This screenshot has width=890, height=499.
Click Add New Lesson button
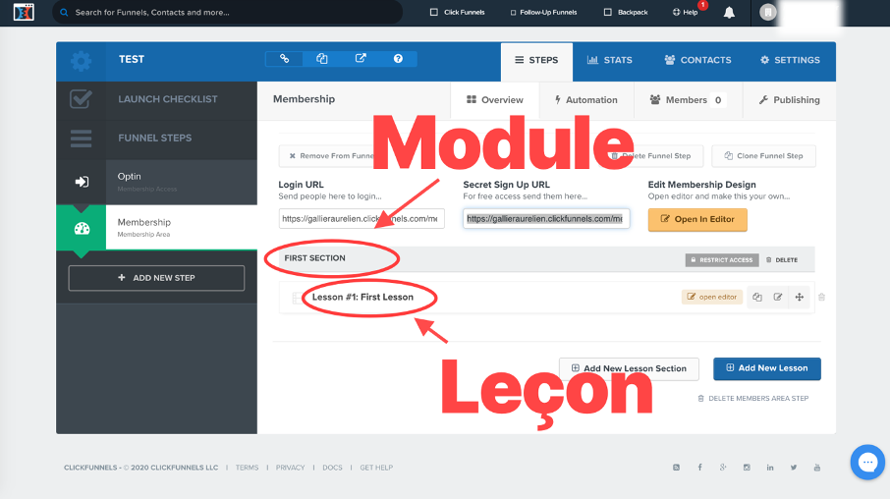coord(767,368)
